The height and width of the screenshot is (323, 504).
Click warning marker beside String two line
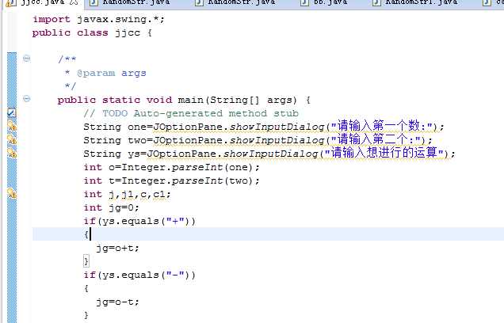point(12,139)
